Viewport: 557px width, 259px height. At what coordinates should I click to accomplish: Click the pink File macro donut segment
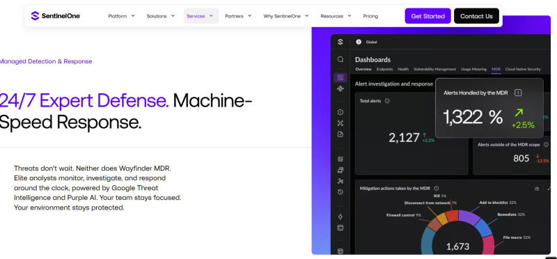coord(489,246)
